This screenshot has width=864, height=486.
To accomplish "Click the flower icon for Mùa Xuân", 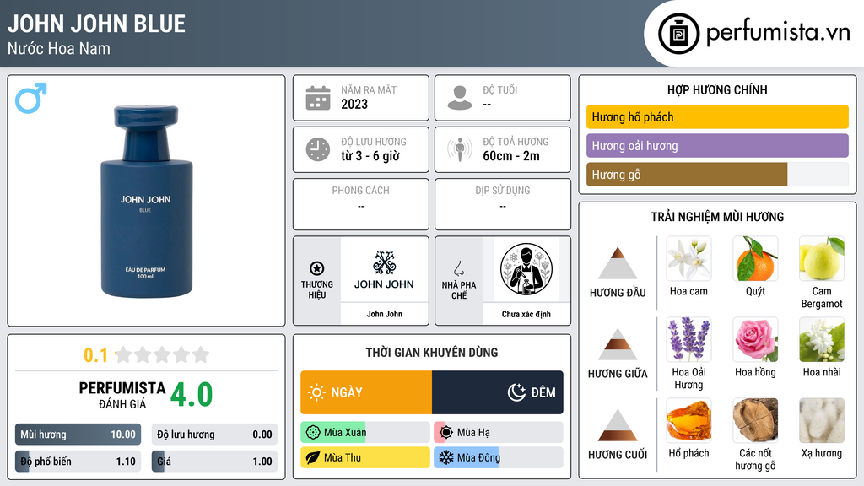I will pyautogui.click(x=313, y=432).
